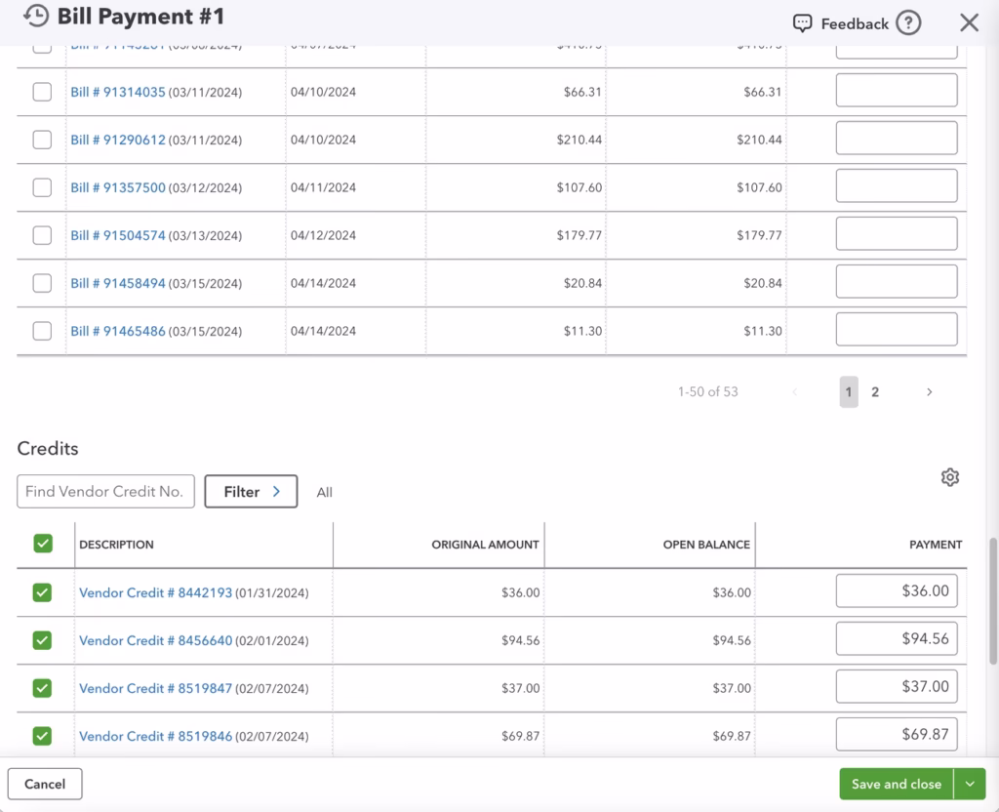
Task: Go to next page of bills
Action: pos(929,392)
